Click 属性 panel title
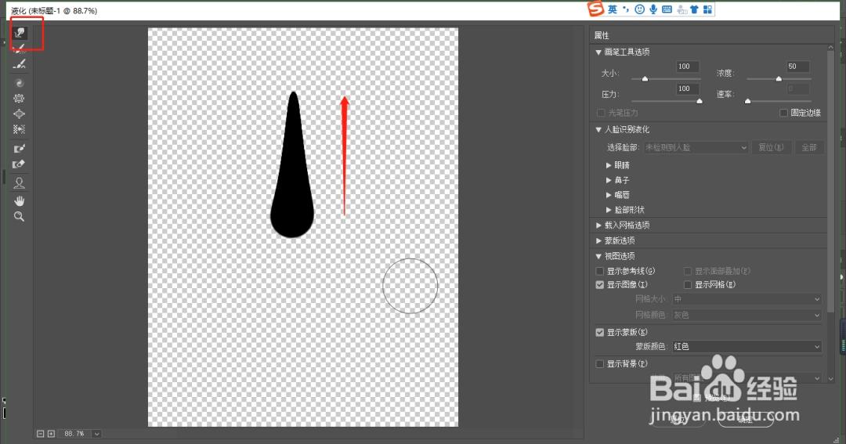Screen dimensions: 846x444 602,35
